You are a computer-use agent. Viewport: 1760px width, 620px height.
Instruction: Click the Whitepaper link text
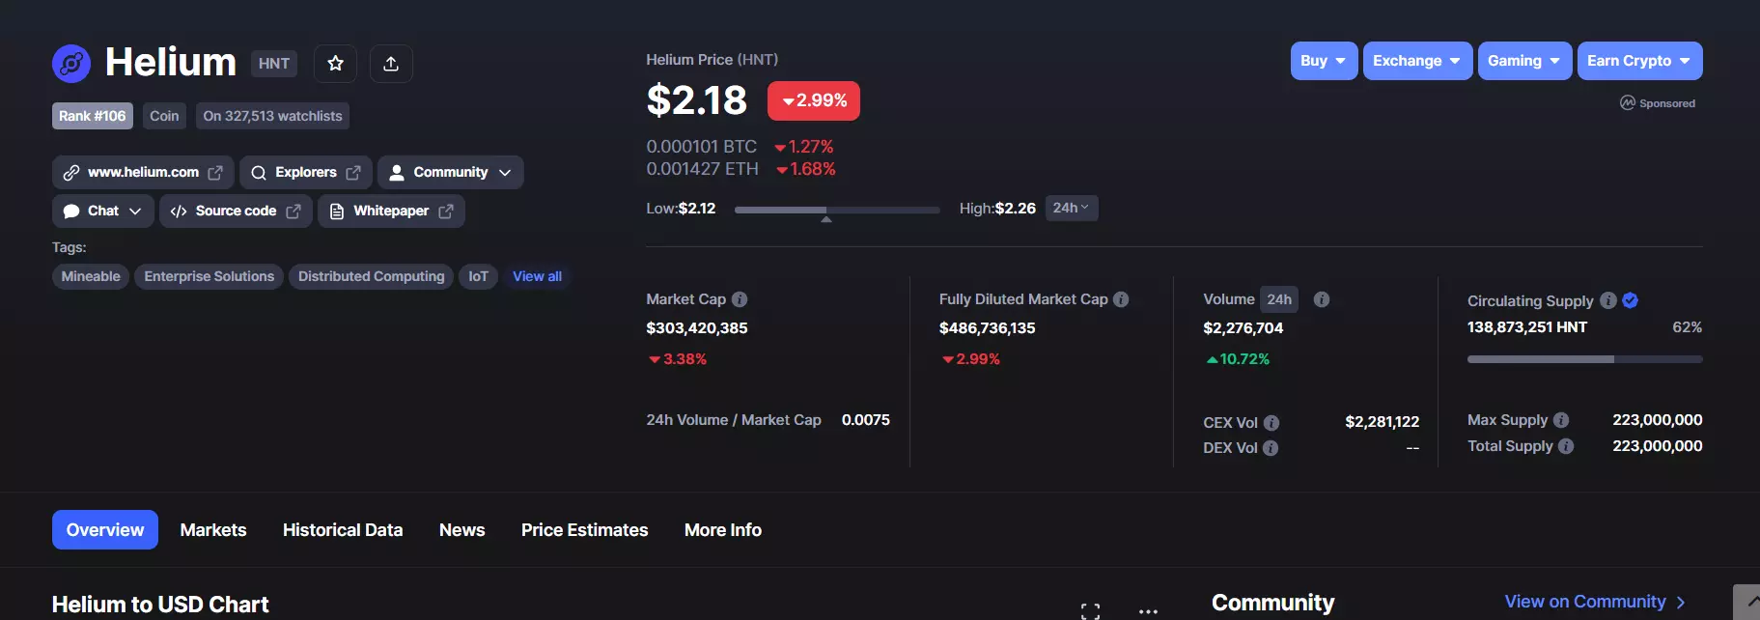pyautogui.click(x=391, y=211)
